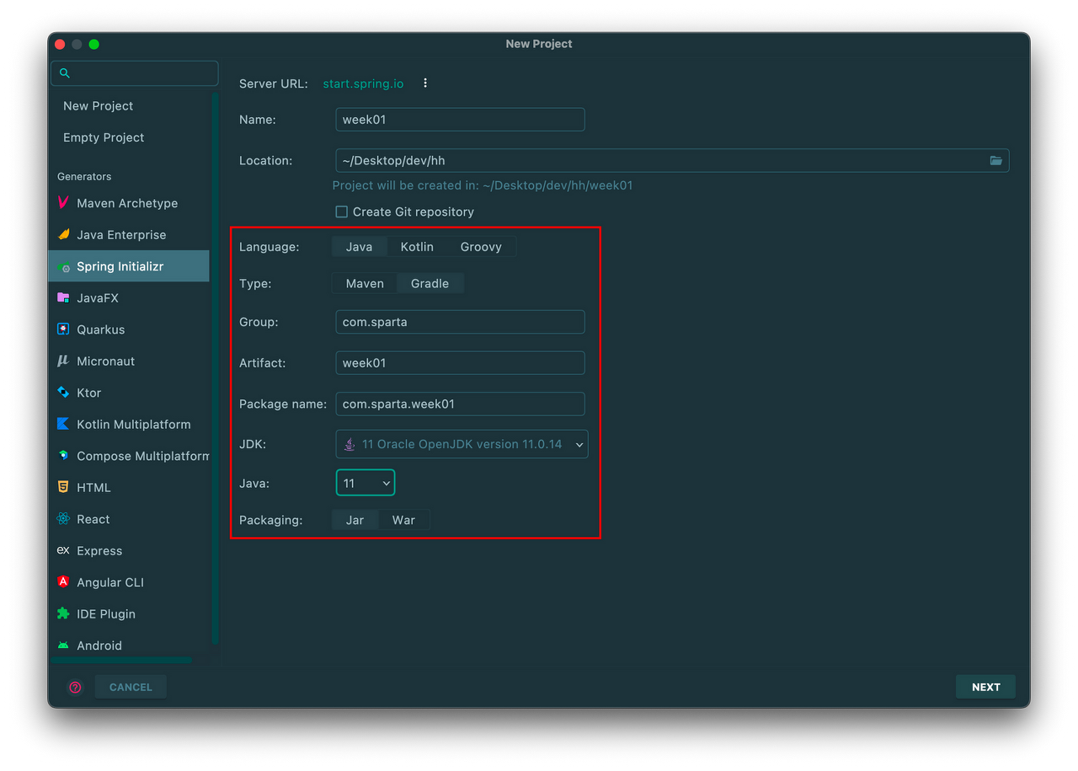Select Compose Multiplatform generator entry
This screenshot has height=771, width=1078.
[x=130, y=456]
